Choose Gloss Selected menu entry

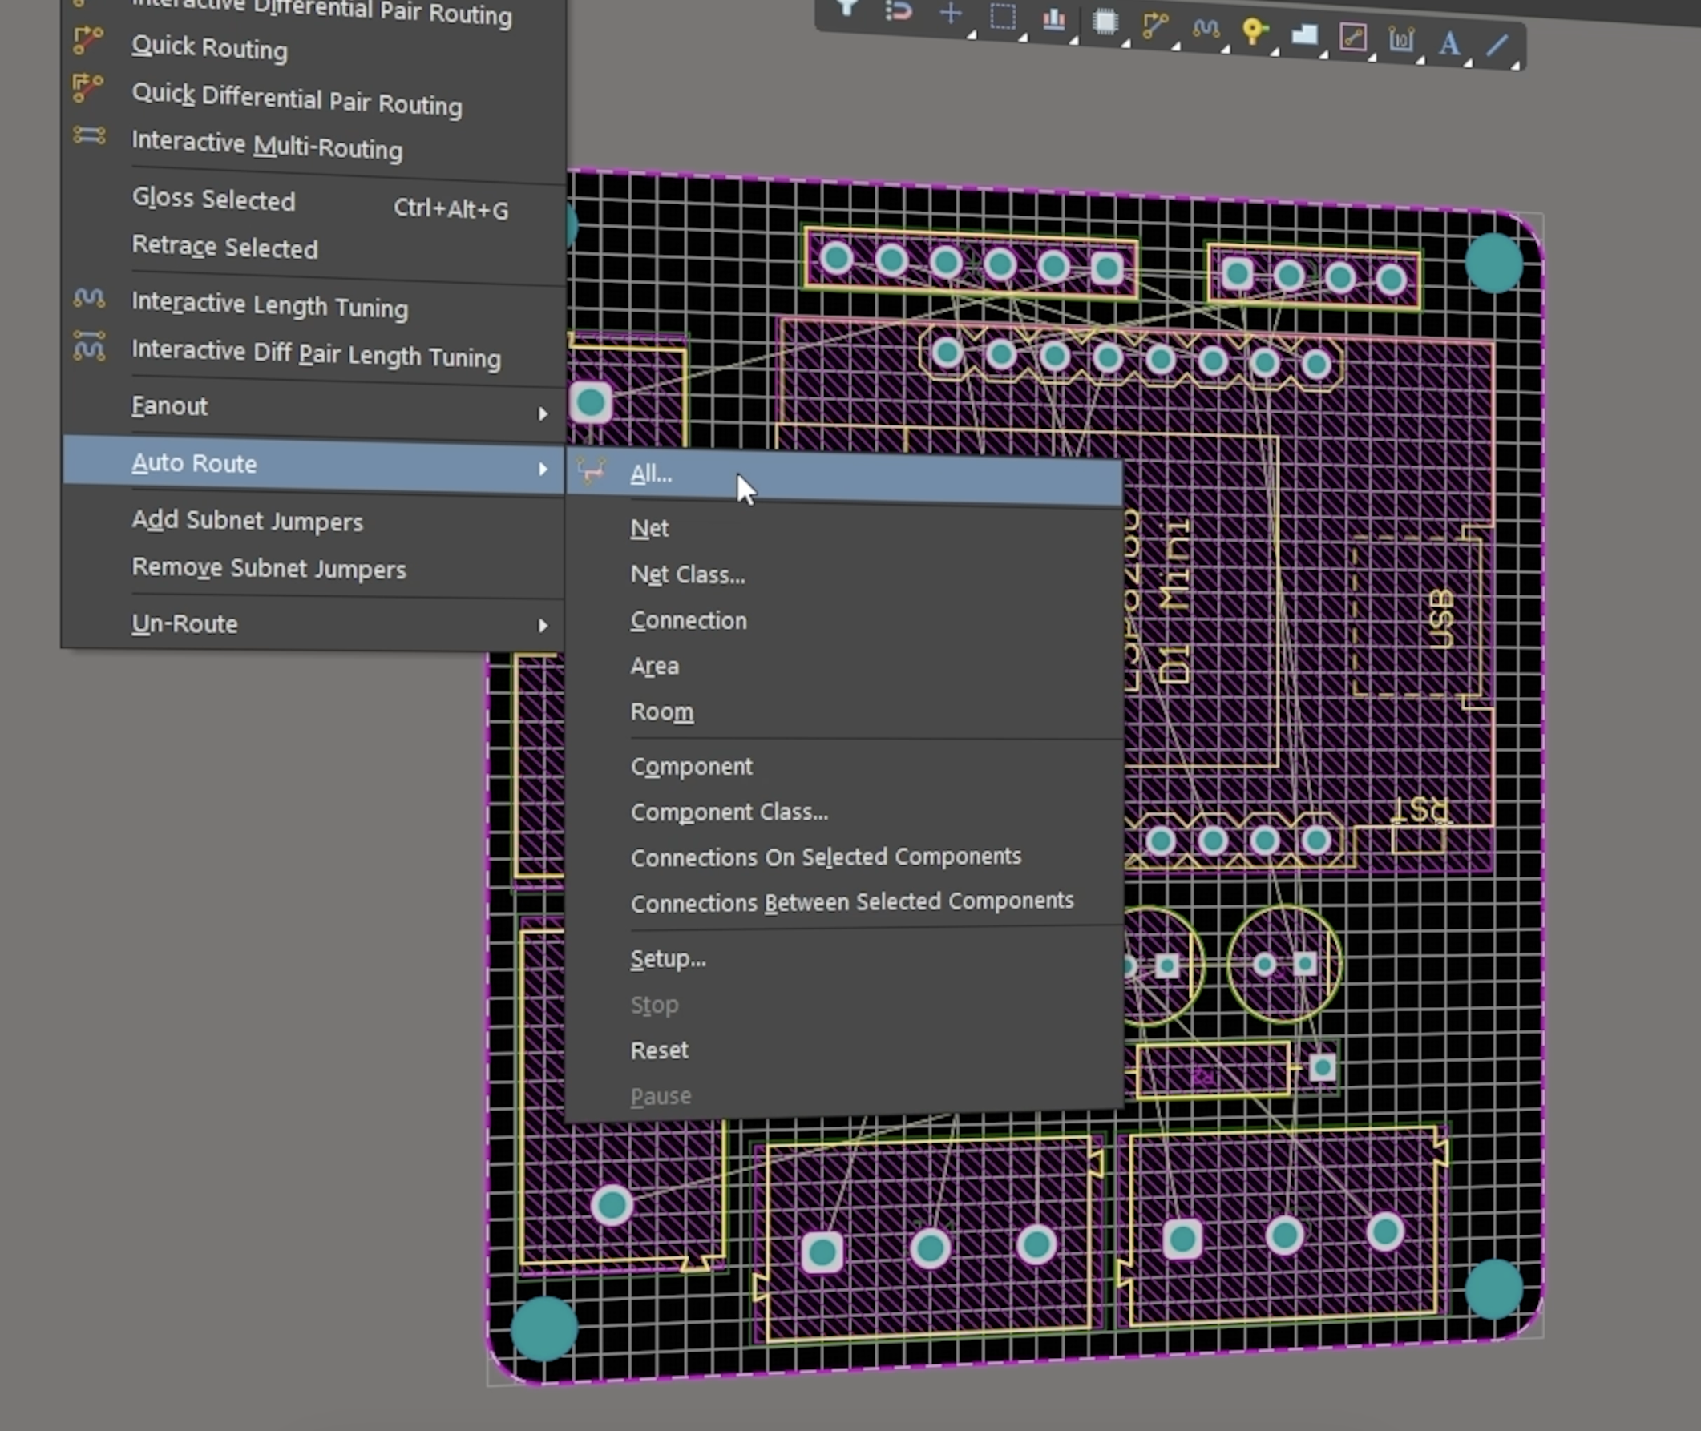coord(213,200)
